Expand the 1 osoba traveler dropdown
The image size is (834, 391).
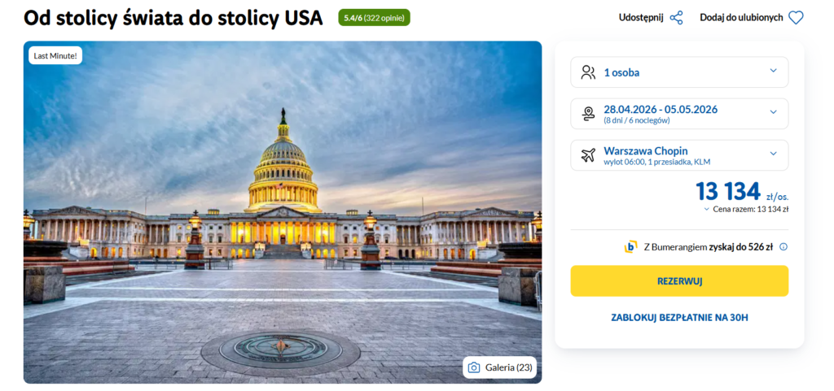pos(773,72)
